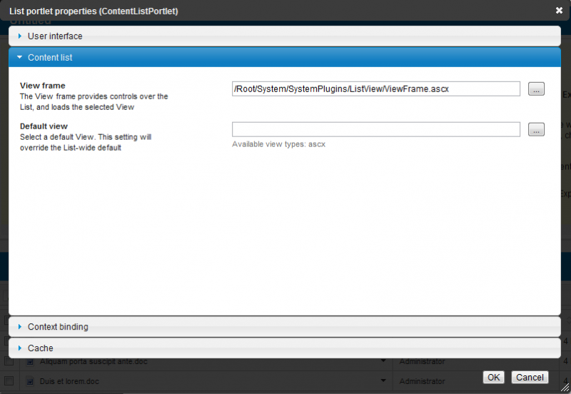Expand the Cache section
The image size is (571, 394).
tap(284, 348)
